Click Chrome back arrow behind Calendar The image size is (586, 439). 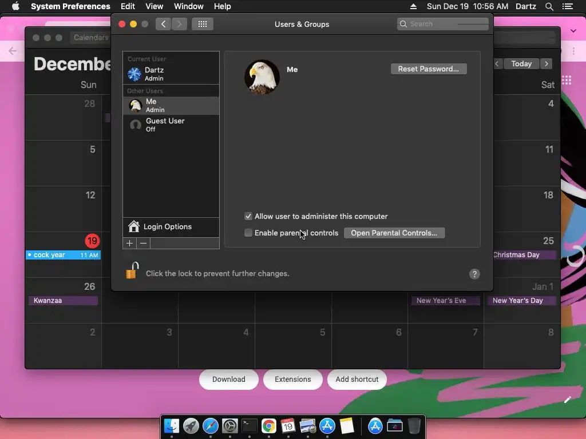pos(13,51)
